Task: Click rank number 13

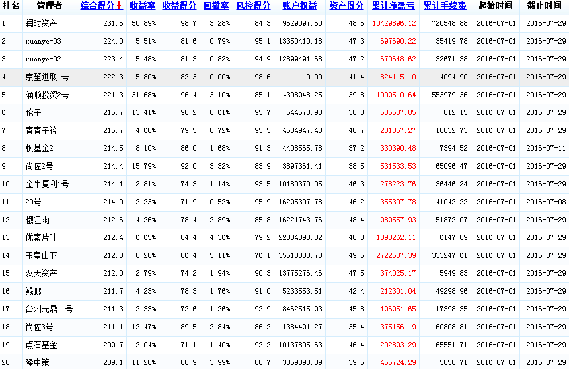Action: point(5,237)
